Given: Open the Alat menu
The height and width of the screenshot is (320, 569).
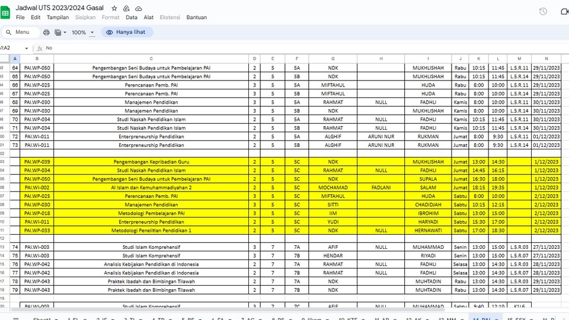Looking at the screenshot, I should (x=148, y=17).
